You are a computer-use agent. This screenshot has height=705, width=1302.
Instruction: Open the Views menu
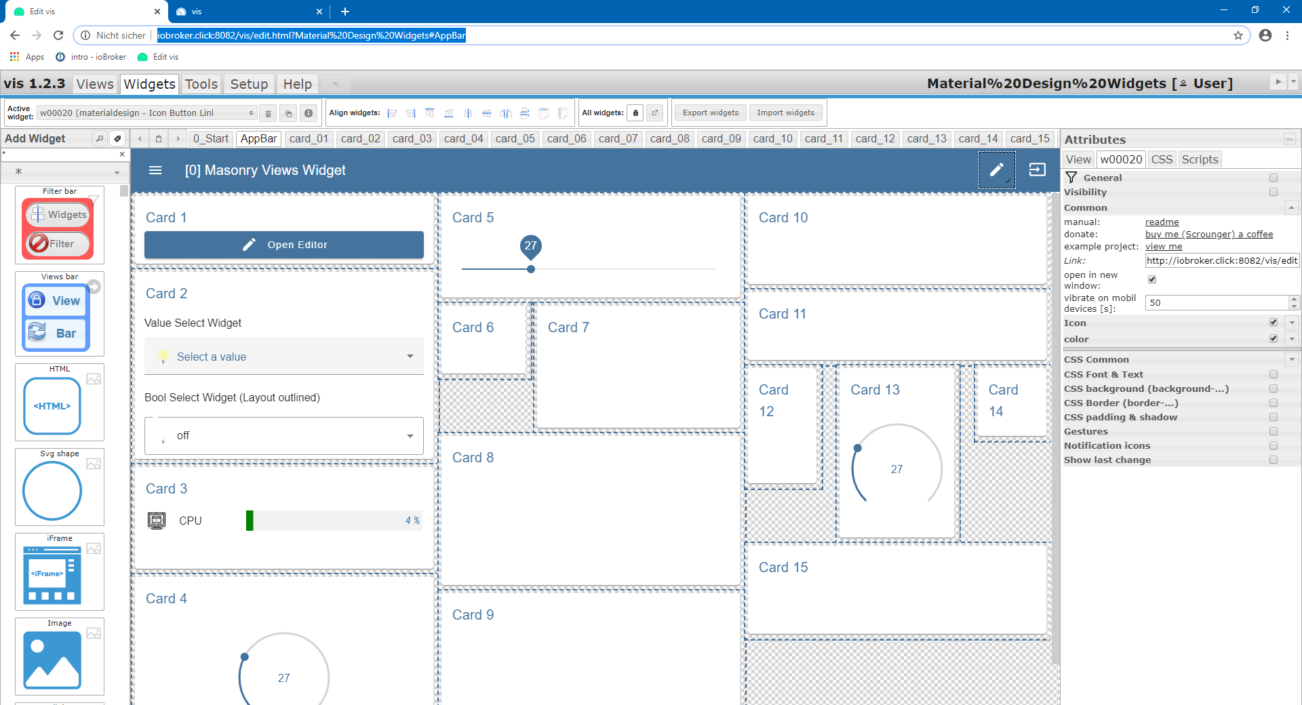click(x=95, y=84)
